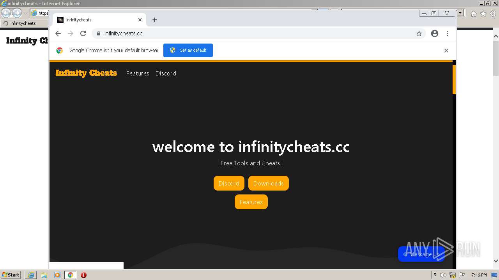Dismiss the default browser notification bar
Image resolution: width=499 pixels, height=280 pixels.
click(x=446, y=51)
